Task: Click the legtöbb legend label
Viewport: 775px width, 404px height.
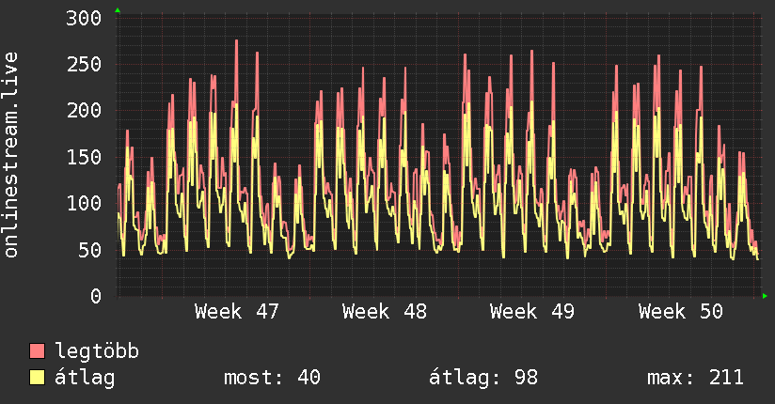Action: [97, 351]
